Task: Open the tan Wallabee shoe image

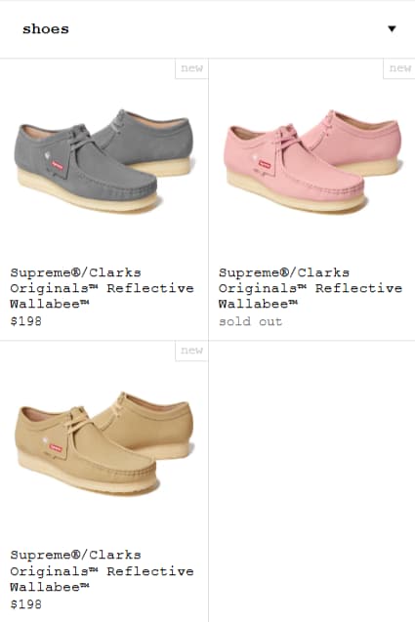Action: click(104, 443)
